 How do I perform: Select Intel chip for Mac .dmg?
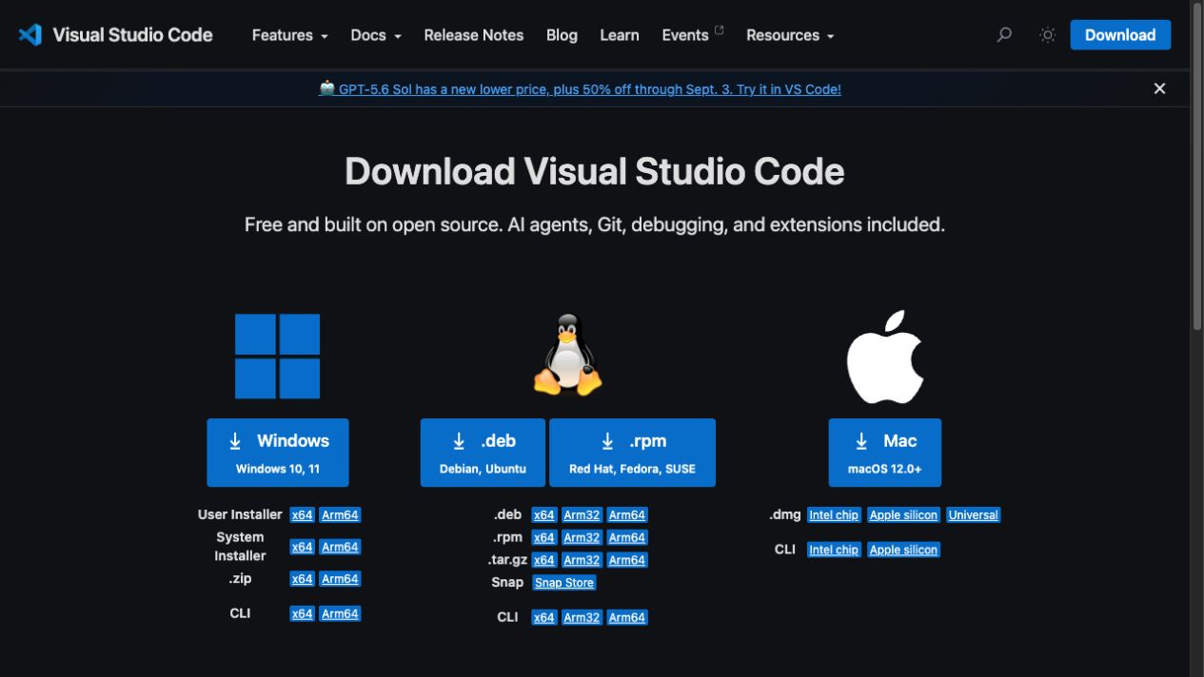[x=834, y=515]
